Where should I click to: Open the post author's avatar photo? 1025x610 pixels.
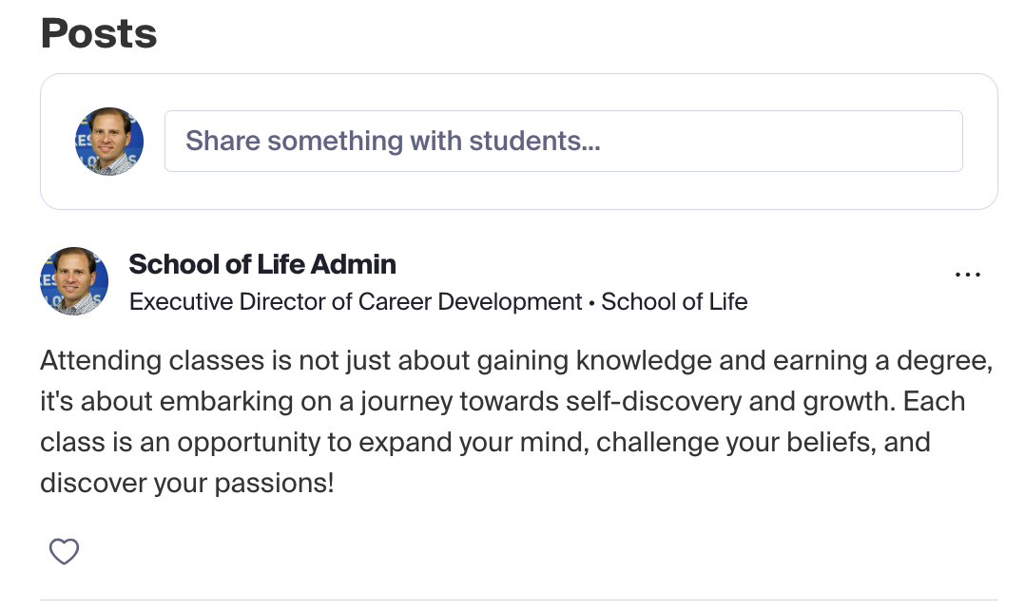(x=74, y=281)
